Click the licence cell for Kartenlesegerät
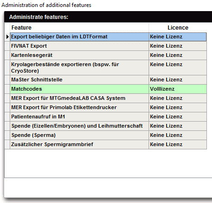 pyautogui.click(x=178, y=55)
